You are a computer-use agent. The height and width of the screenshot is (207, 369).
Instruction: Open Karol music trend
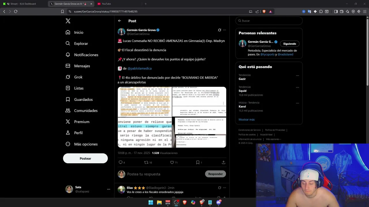[242, 107]
